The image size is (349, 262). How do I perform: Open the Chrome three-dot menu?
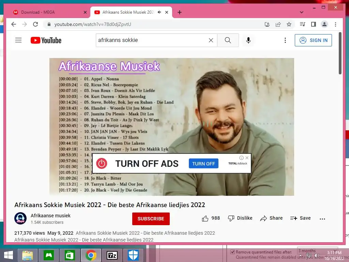click(x=335, y=24)
